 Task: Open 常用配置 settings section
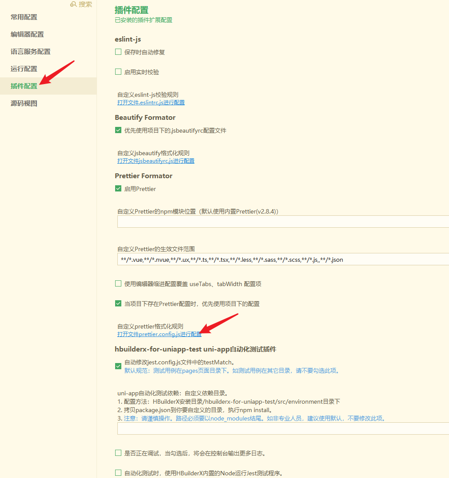24,17
